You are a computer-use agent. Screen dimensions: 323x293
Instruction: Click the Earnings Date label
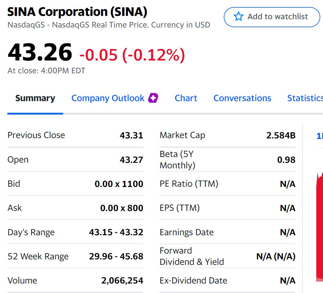pos(187,233)
